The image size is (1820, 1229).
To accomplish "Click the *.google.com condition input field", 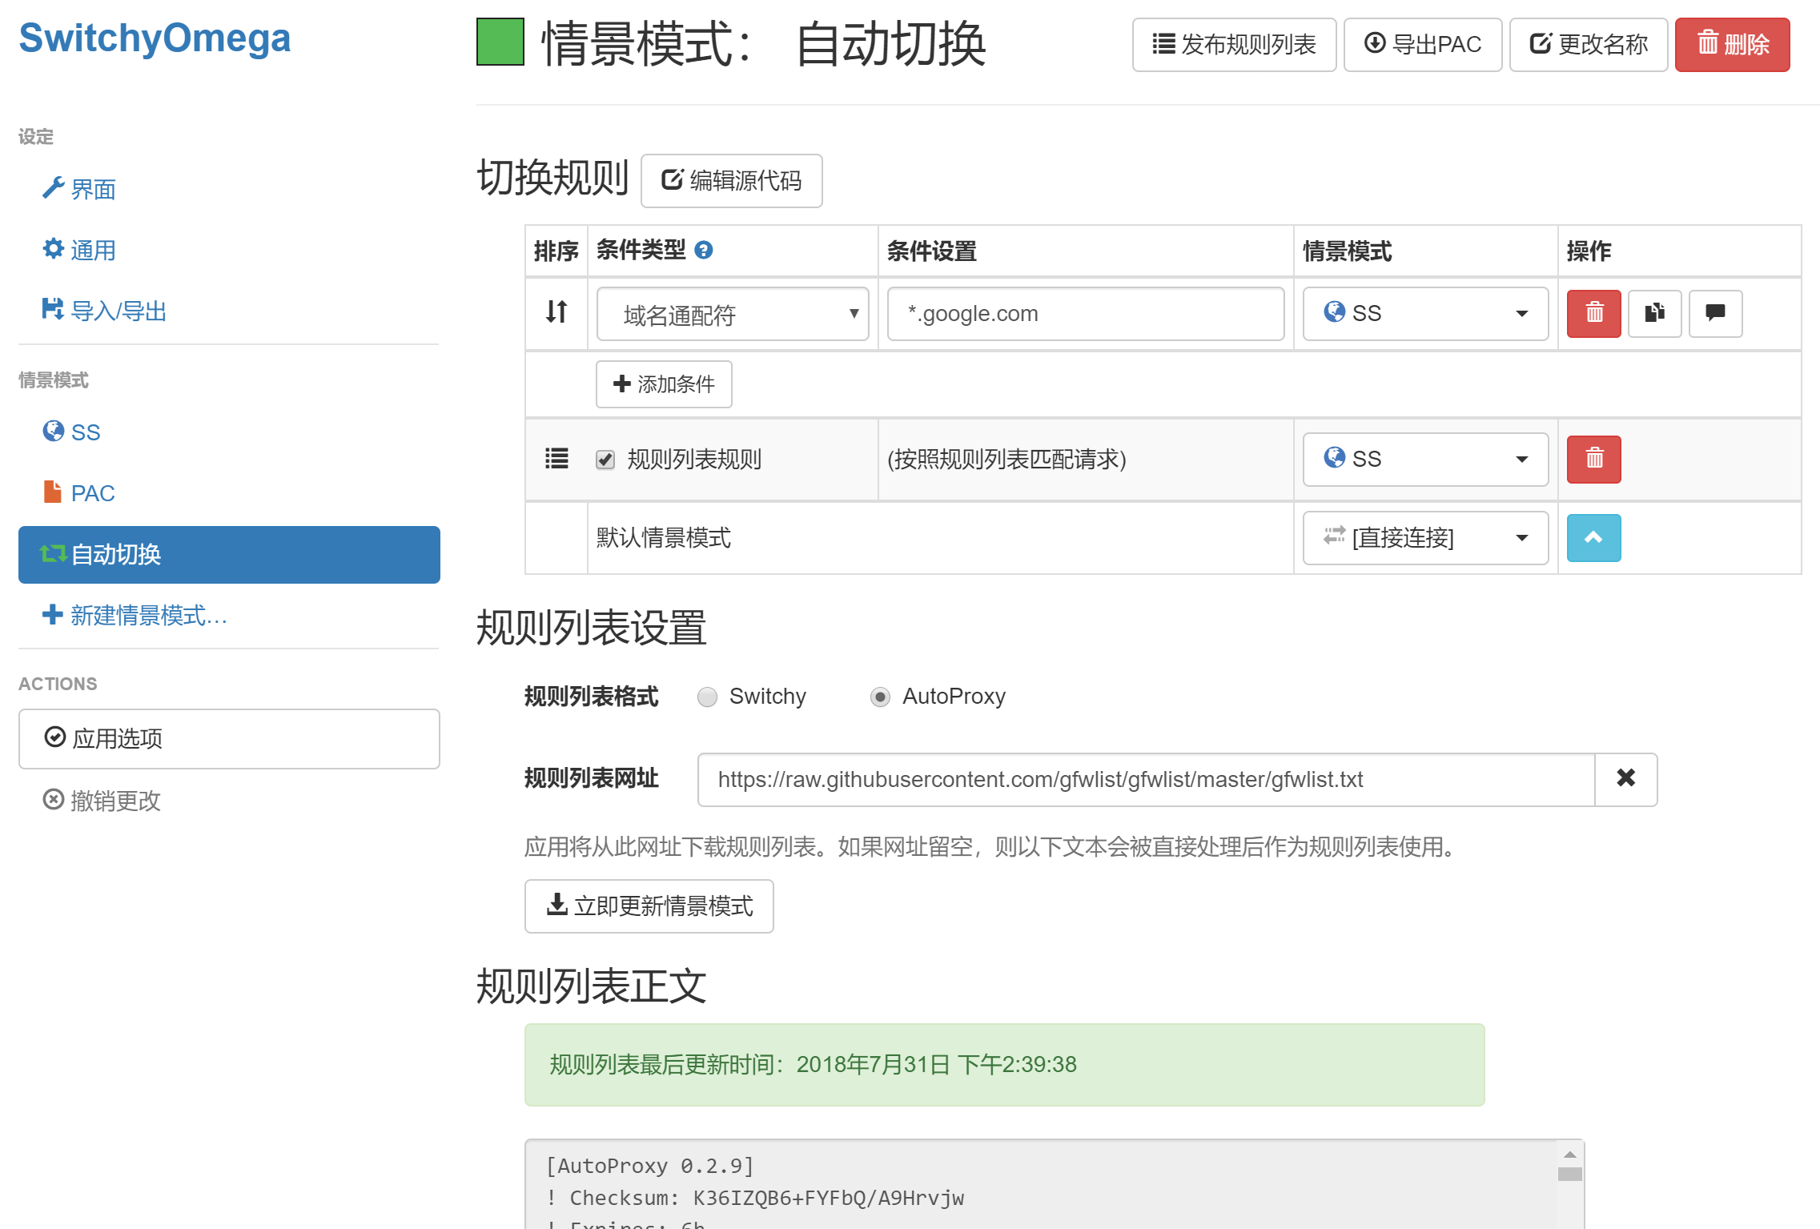I will tap(1084, 314).
